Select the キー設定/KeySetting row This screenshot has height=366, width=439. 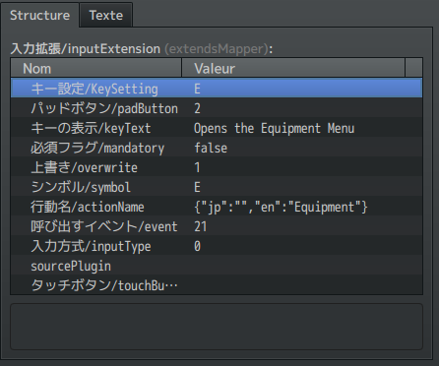click(217, 89)
